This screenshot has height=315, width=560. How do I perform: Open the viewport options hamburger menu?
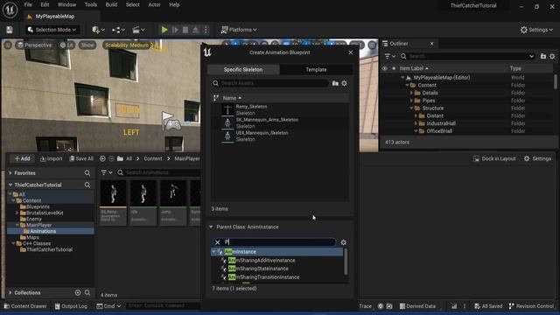8,45
